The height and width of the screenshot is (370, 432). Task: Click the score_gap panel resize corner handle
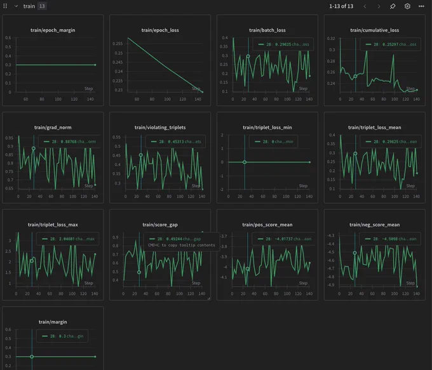[208, 298]
